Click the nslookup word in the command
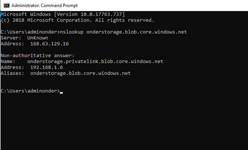This screenshot has height=150, width=248. pos(72,32)
